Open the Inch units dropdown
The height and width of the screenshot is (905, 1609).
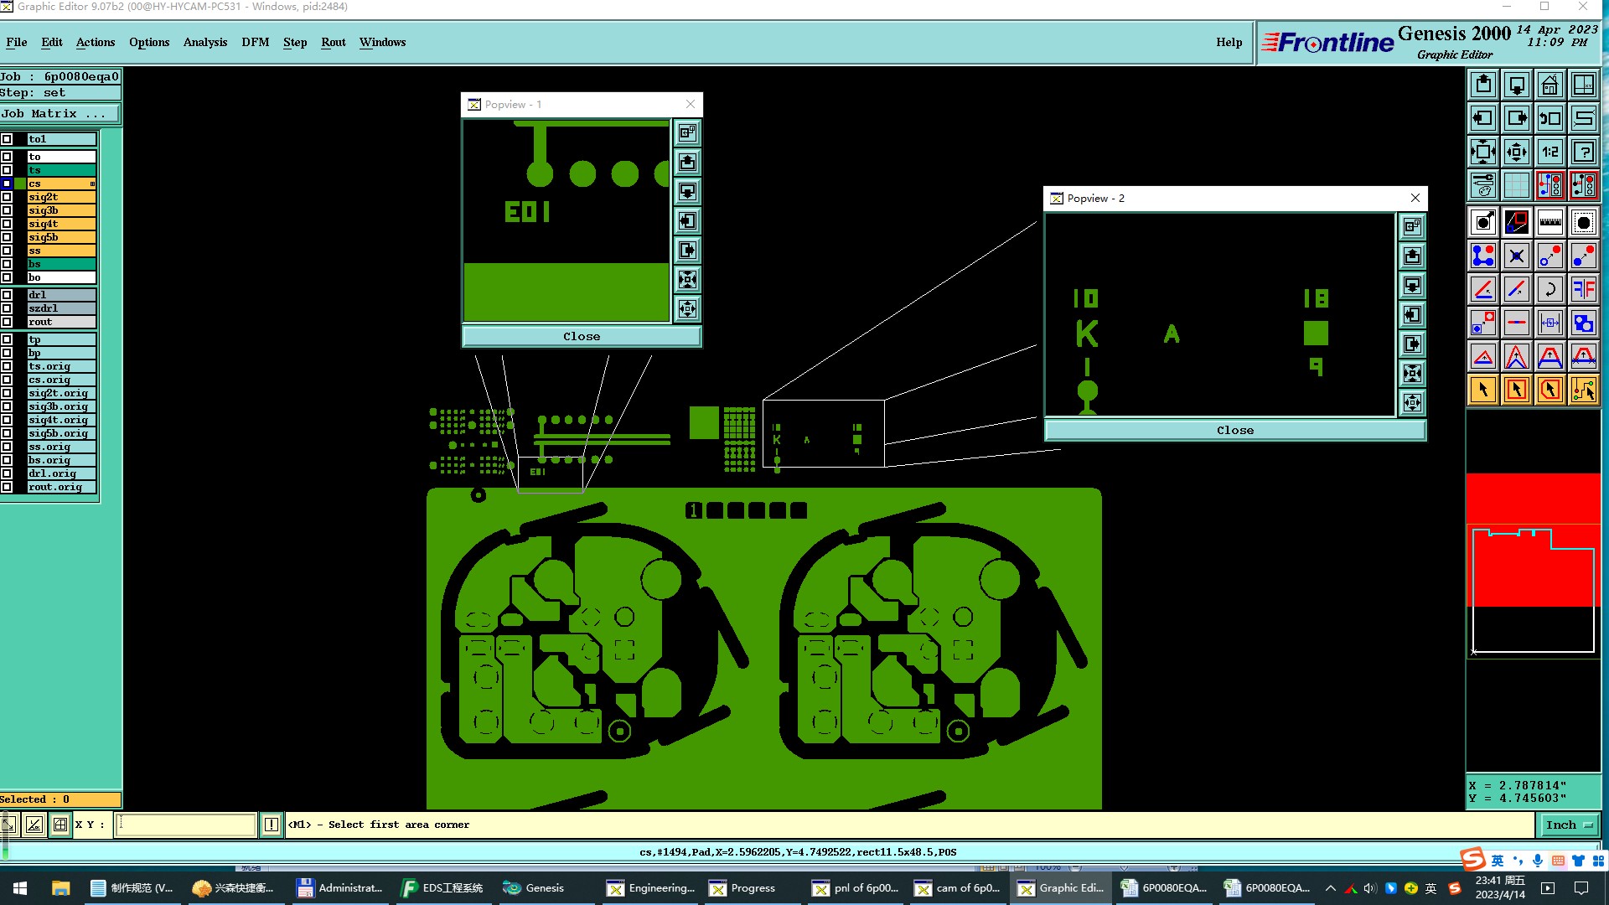(1568, 825)
